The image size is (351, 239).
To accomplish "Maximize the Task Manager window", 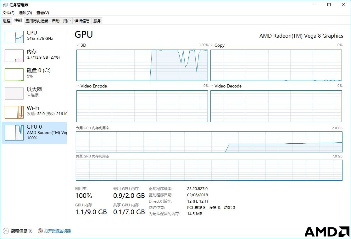I will click(x=329, y=5).
